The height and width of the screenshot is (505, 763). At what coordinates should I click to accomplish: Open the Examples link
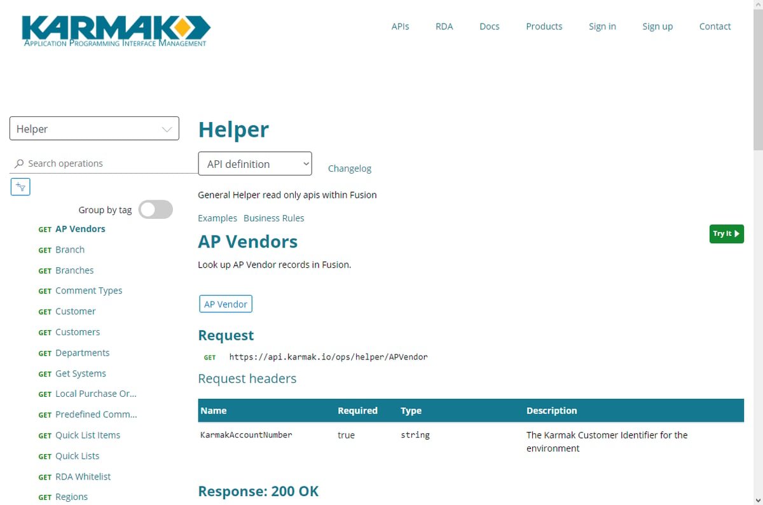(217, 218)
